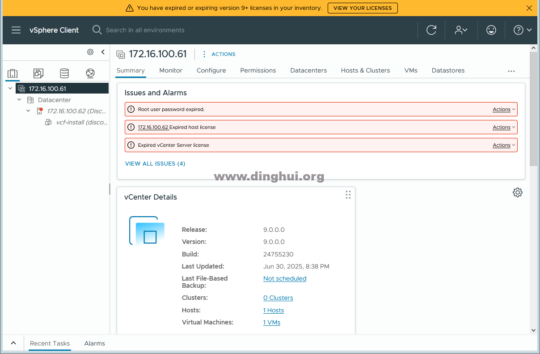The height and width of the screenshot is (354, 540).
Task: Open Actions dropdown for Root password expired
Action: coord(504,109)
